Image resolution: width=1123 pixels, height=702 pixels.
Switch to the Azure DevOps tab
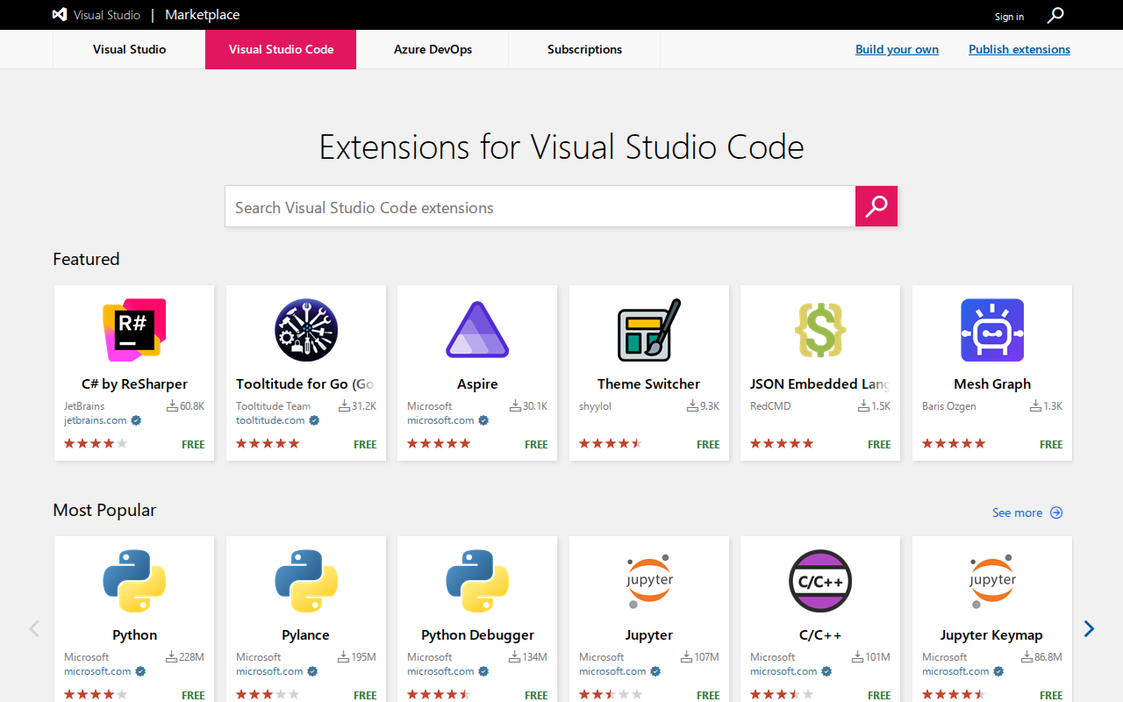click(x=433, y=49)
